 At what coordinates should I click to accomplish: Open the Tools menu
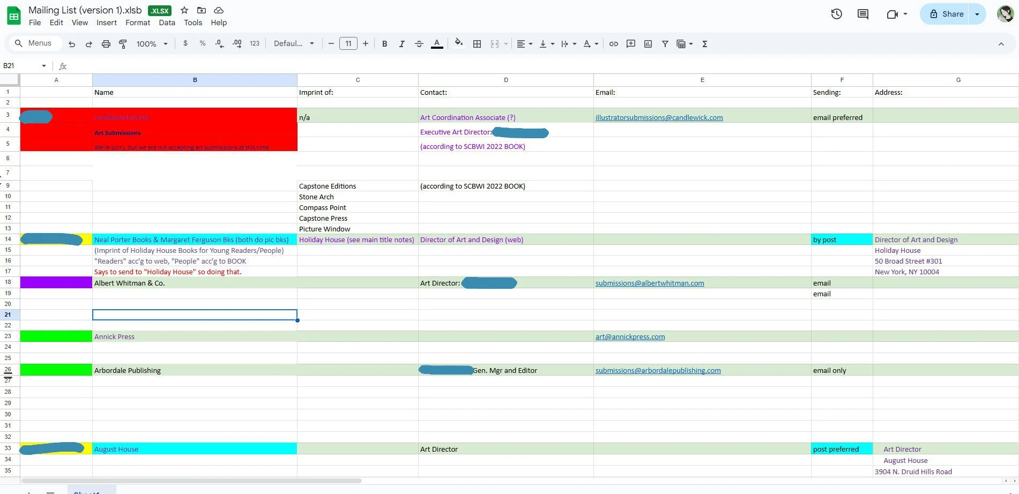pyautogui.click(x=193, y=23)
